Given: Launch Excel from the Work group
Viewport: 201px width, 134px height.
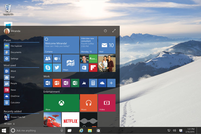Looking at the screenshot, I should [x=75, y=83].
